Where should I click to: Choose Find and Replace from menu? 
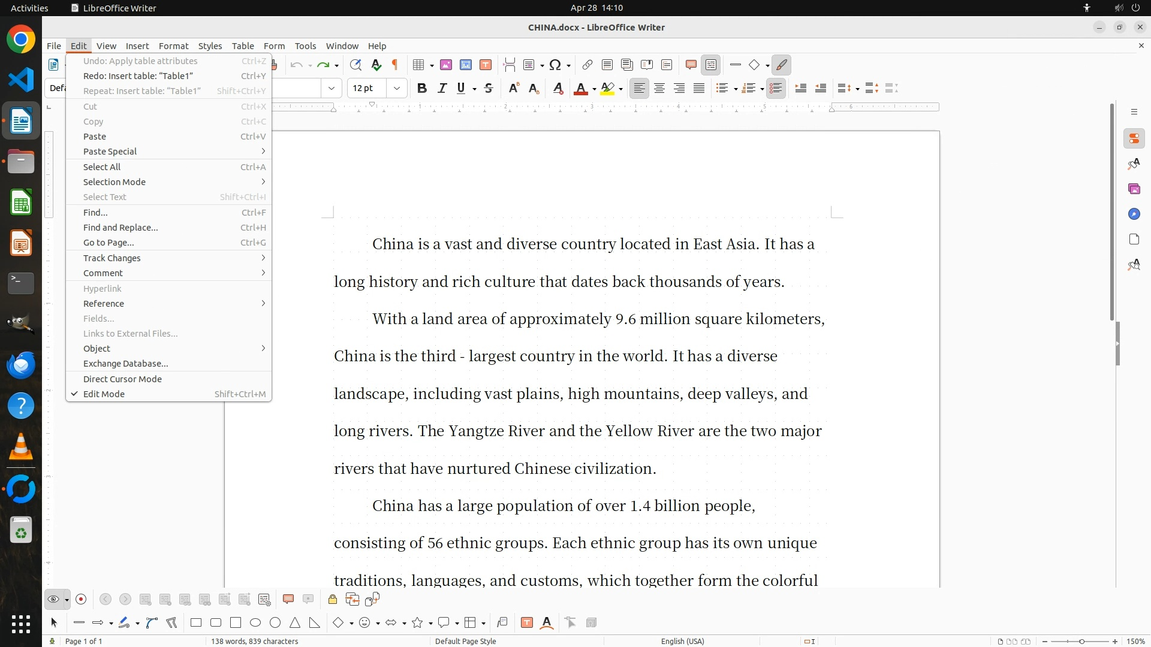point(120,228)
